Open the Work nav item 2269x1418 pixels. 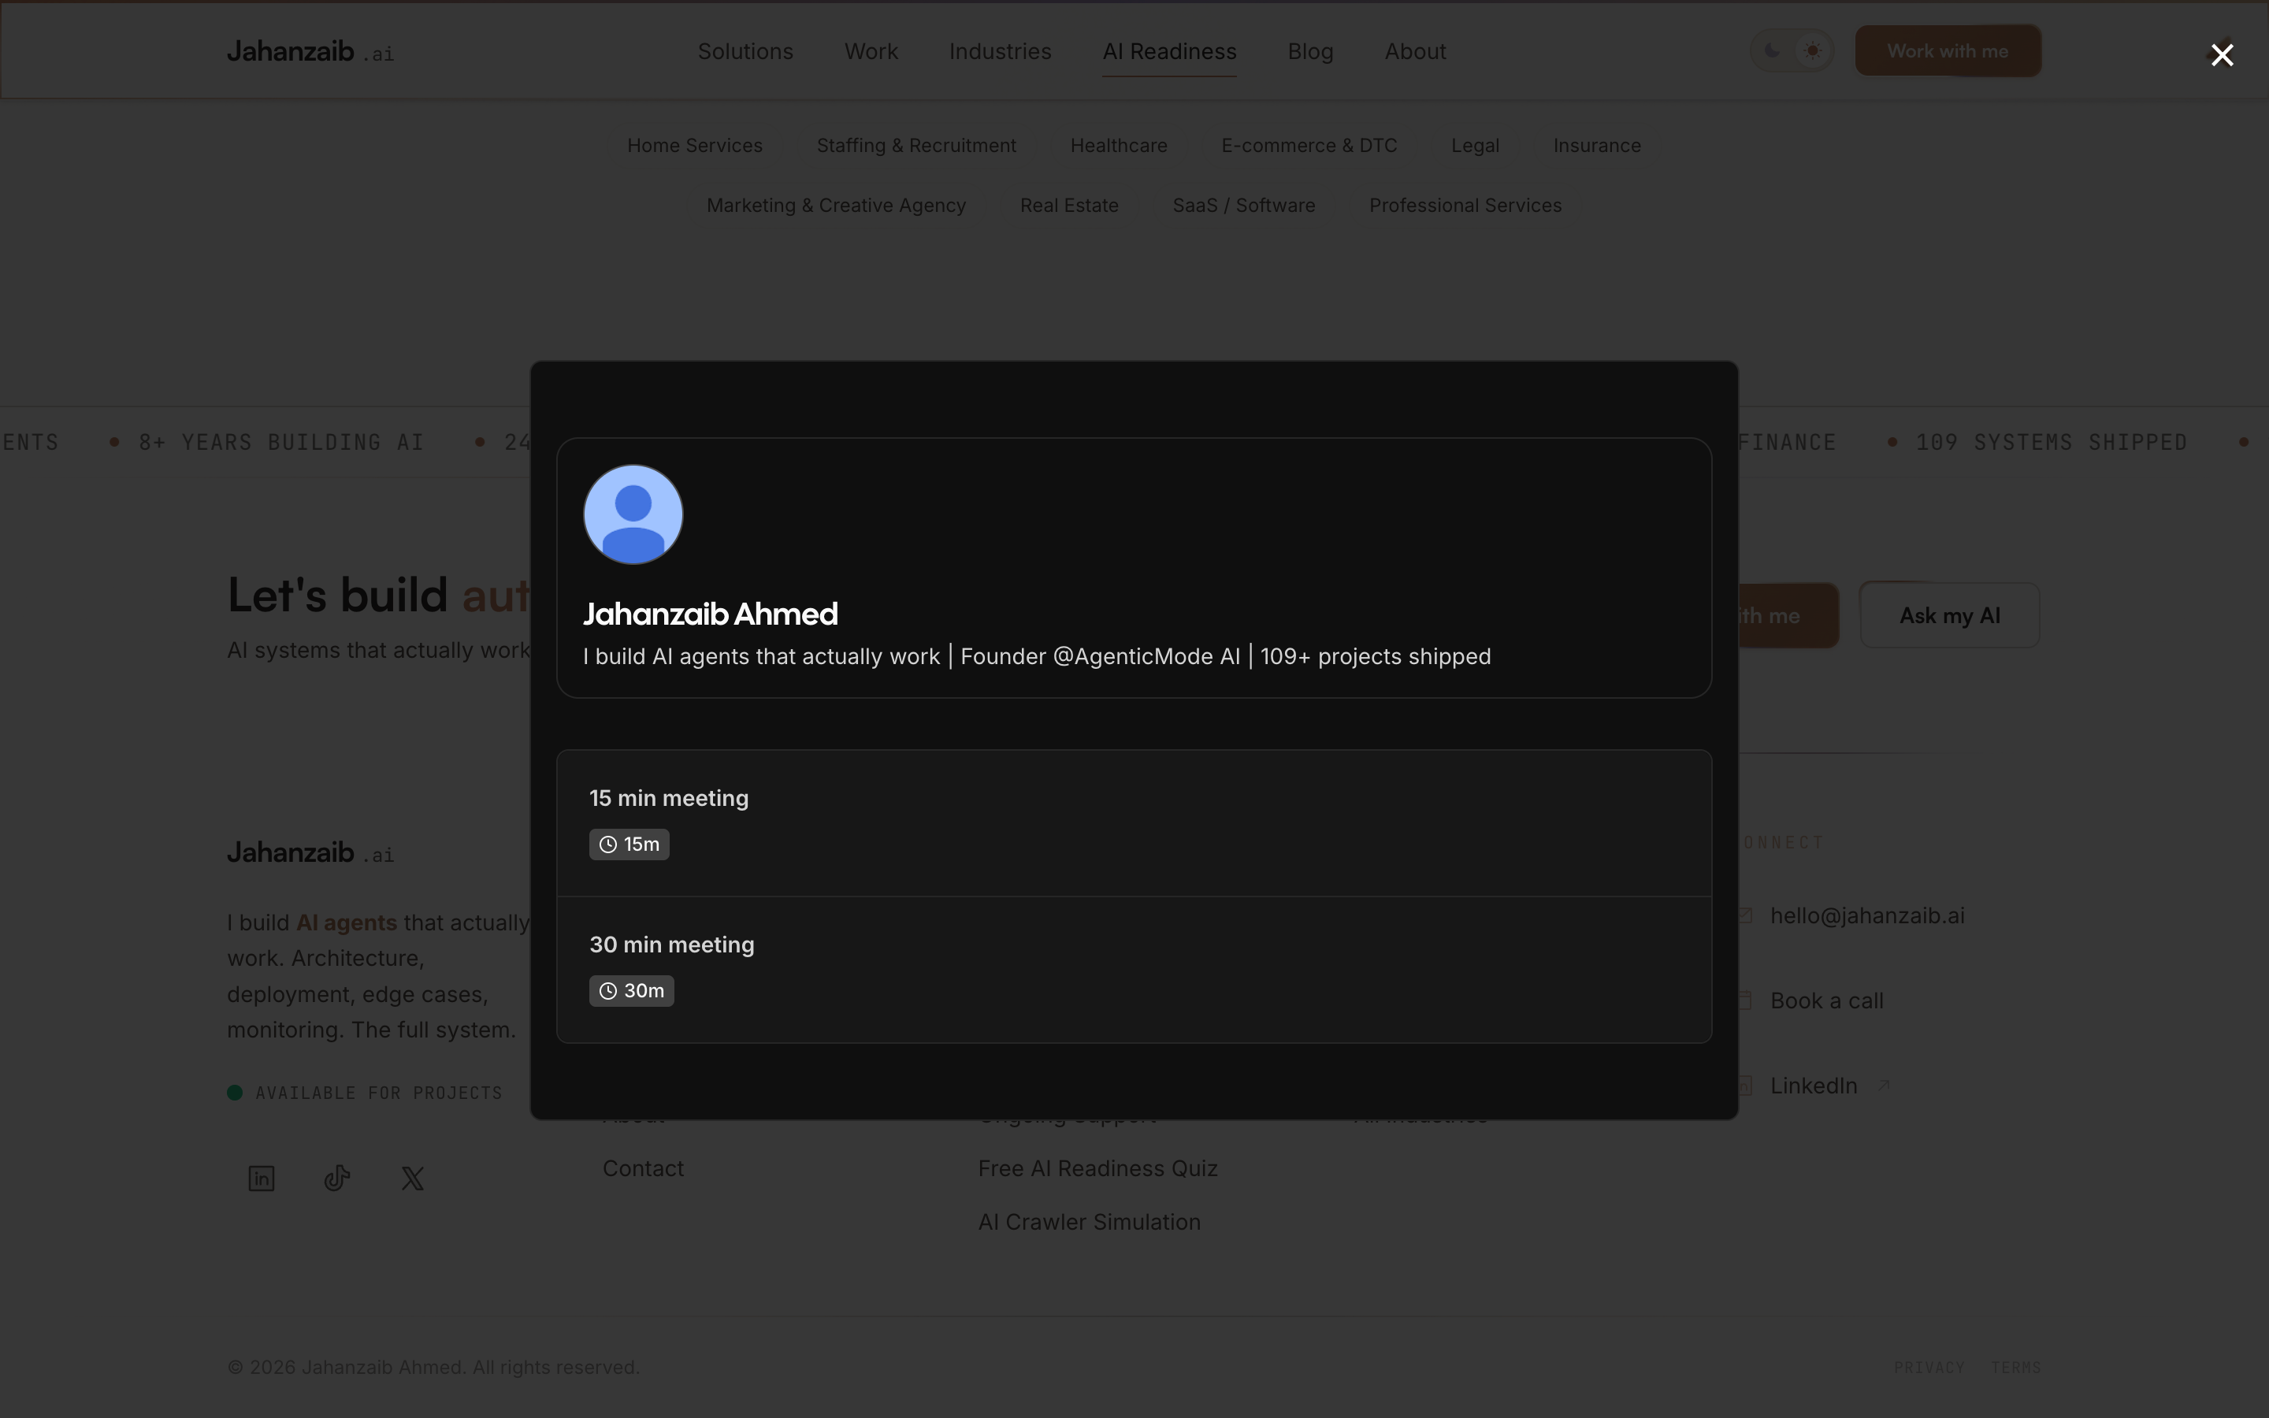(871, 51)
